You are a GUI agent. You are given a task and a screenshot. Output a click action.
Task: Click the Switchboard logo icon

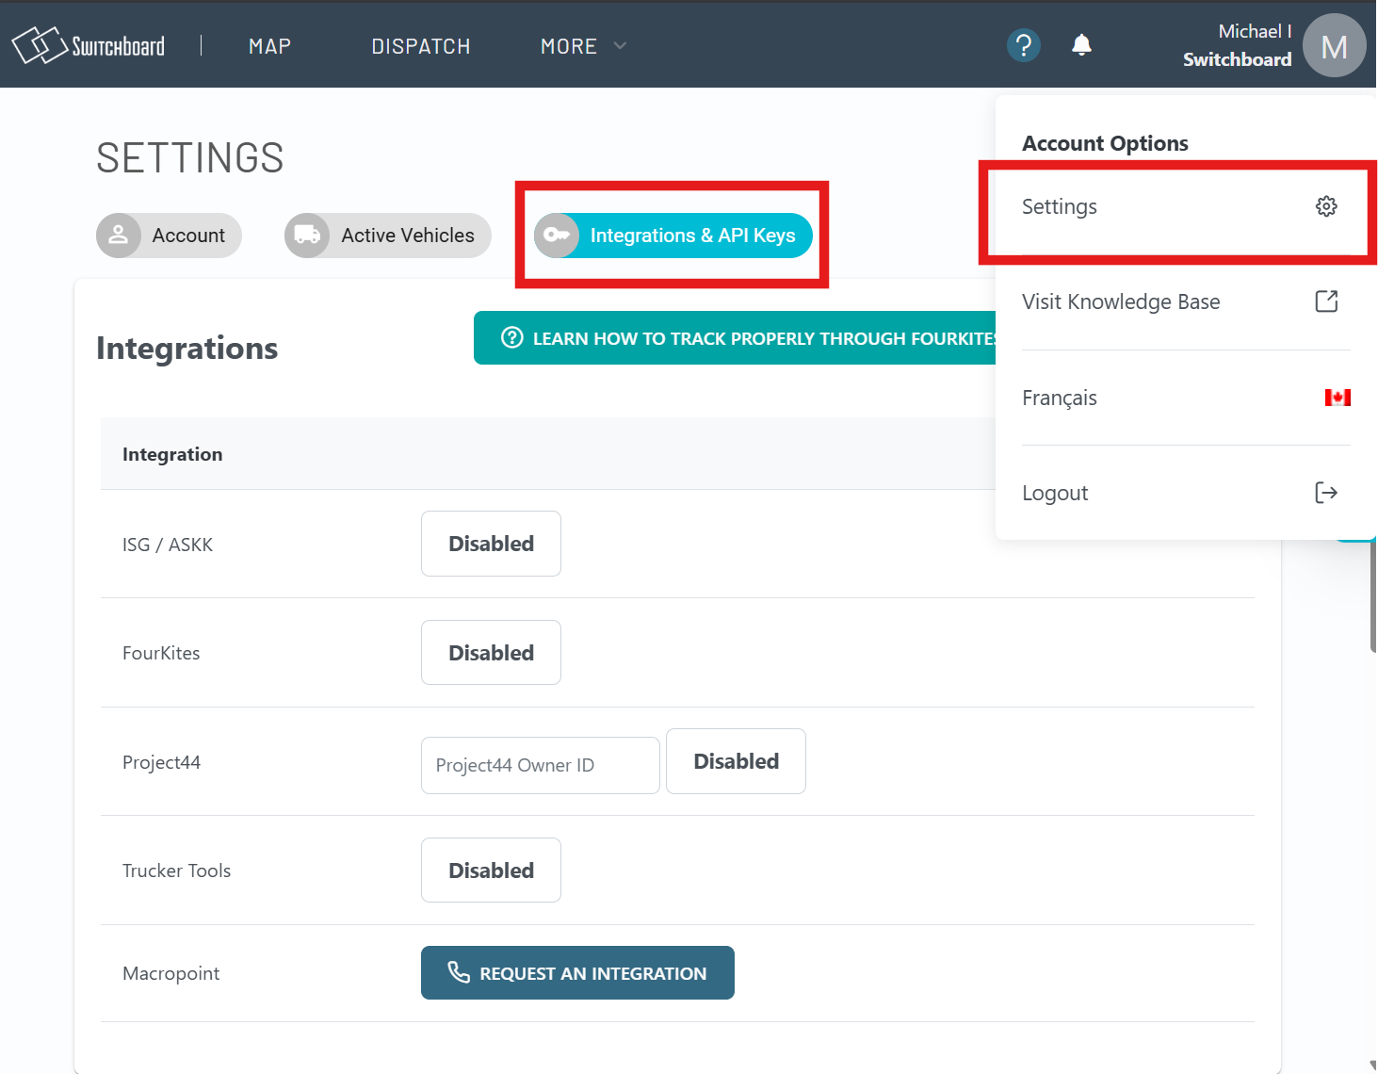point(38,43)
